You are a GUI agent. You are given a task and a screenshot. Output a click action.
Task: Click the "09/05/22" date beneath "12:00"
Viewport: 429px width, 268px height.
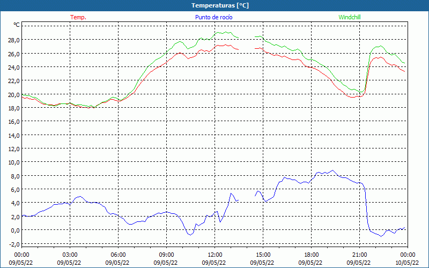click(214, 263)
